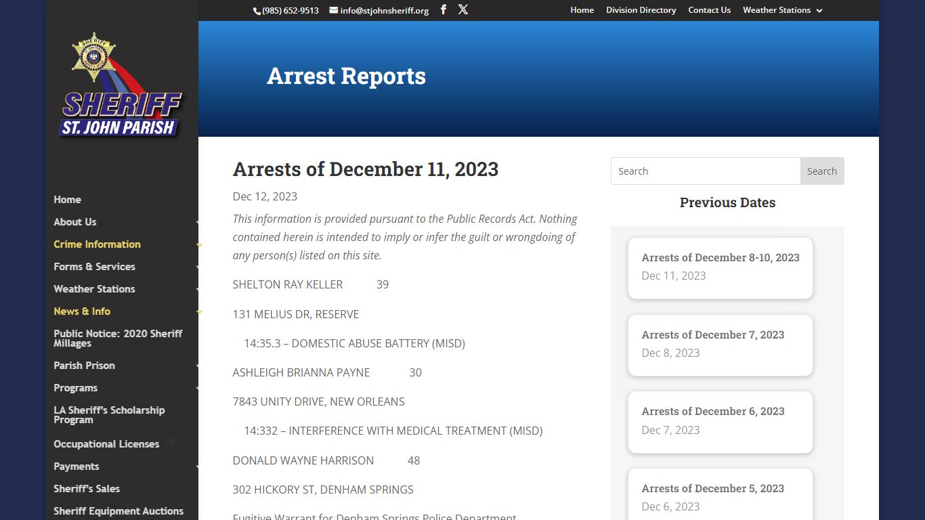Screen dimensions: 925x520
Task: Click the Search button
Action: pyautogui.click(x=822, y=171)
